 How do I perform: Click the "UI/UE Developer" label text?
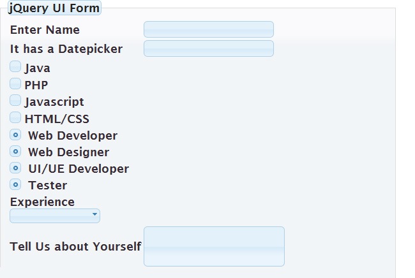tap(79, 169)
